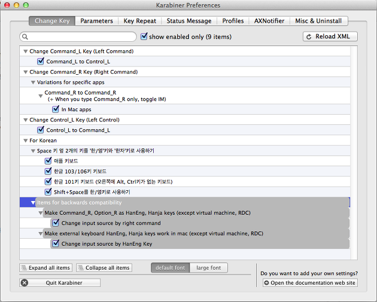Click the window zoom green button
The width and height of the screenshot is (377, 302).
click(26, 5)
